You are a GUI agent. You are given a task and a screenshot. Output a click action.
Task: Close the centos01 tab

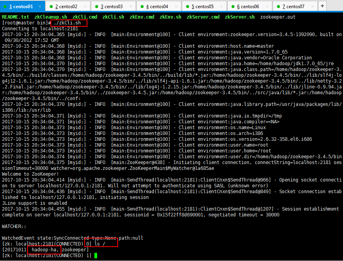click(40, 6)
